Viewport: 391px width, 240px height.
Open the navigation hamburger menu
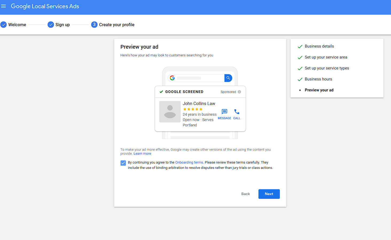(4, 6)
